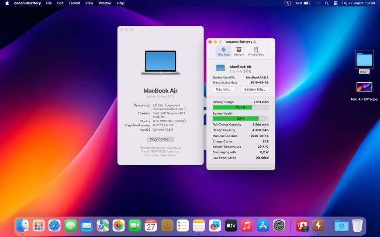Image resolution: width=380 pixels, height=237 pixels.
Task: Click the serial number FVFYT417LYWJ
Action: point(164,125)
